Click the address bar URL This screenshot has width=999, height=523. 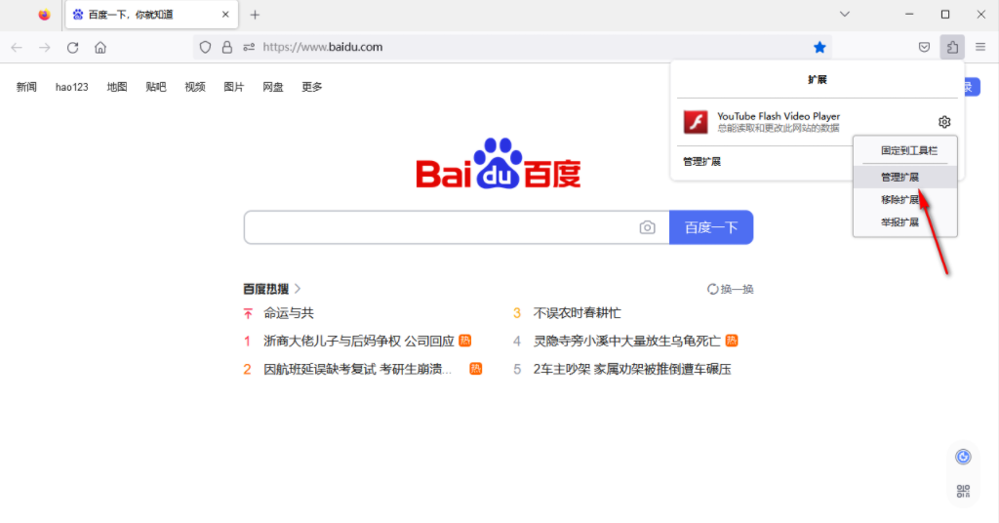coord(322,47)
